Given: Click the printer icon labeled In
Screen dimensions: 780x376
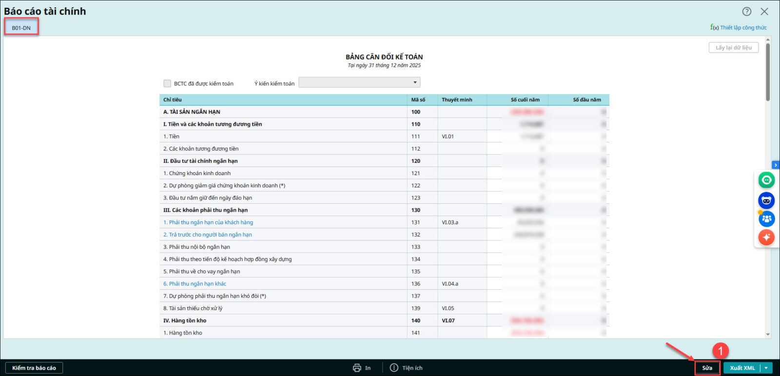Looking at the screenshot, I should tap(357, 368).
